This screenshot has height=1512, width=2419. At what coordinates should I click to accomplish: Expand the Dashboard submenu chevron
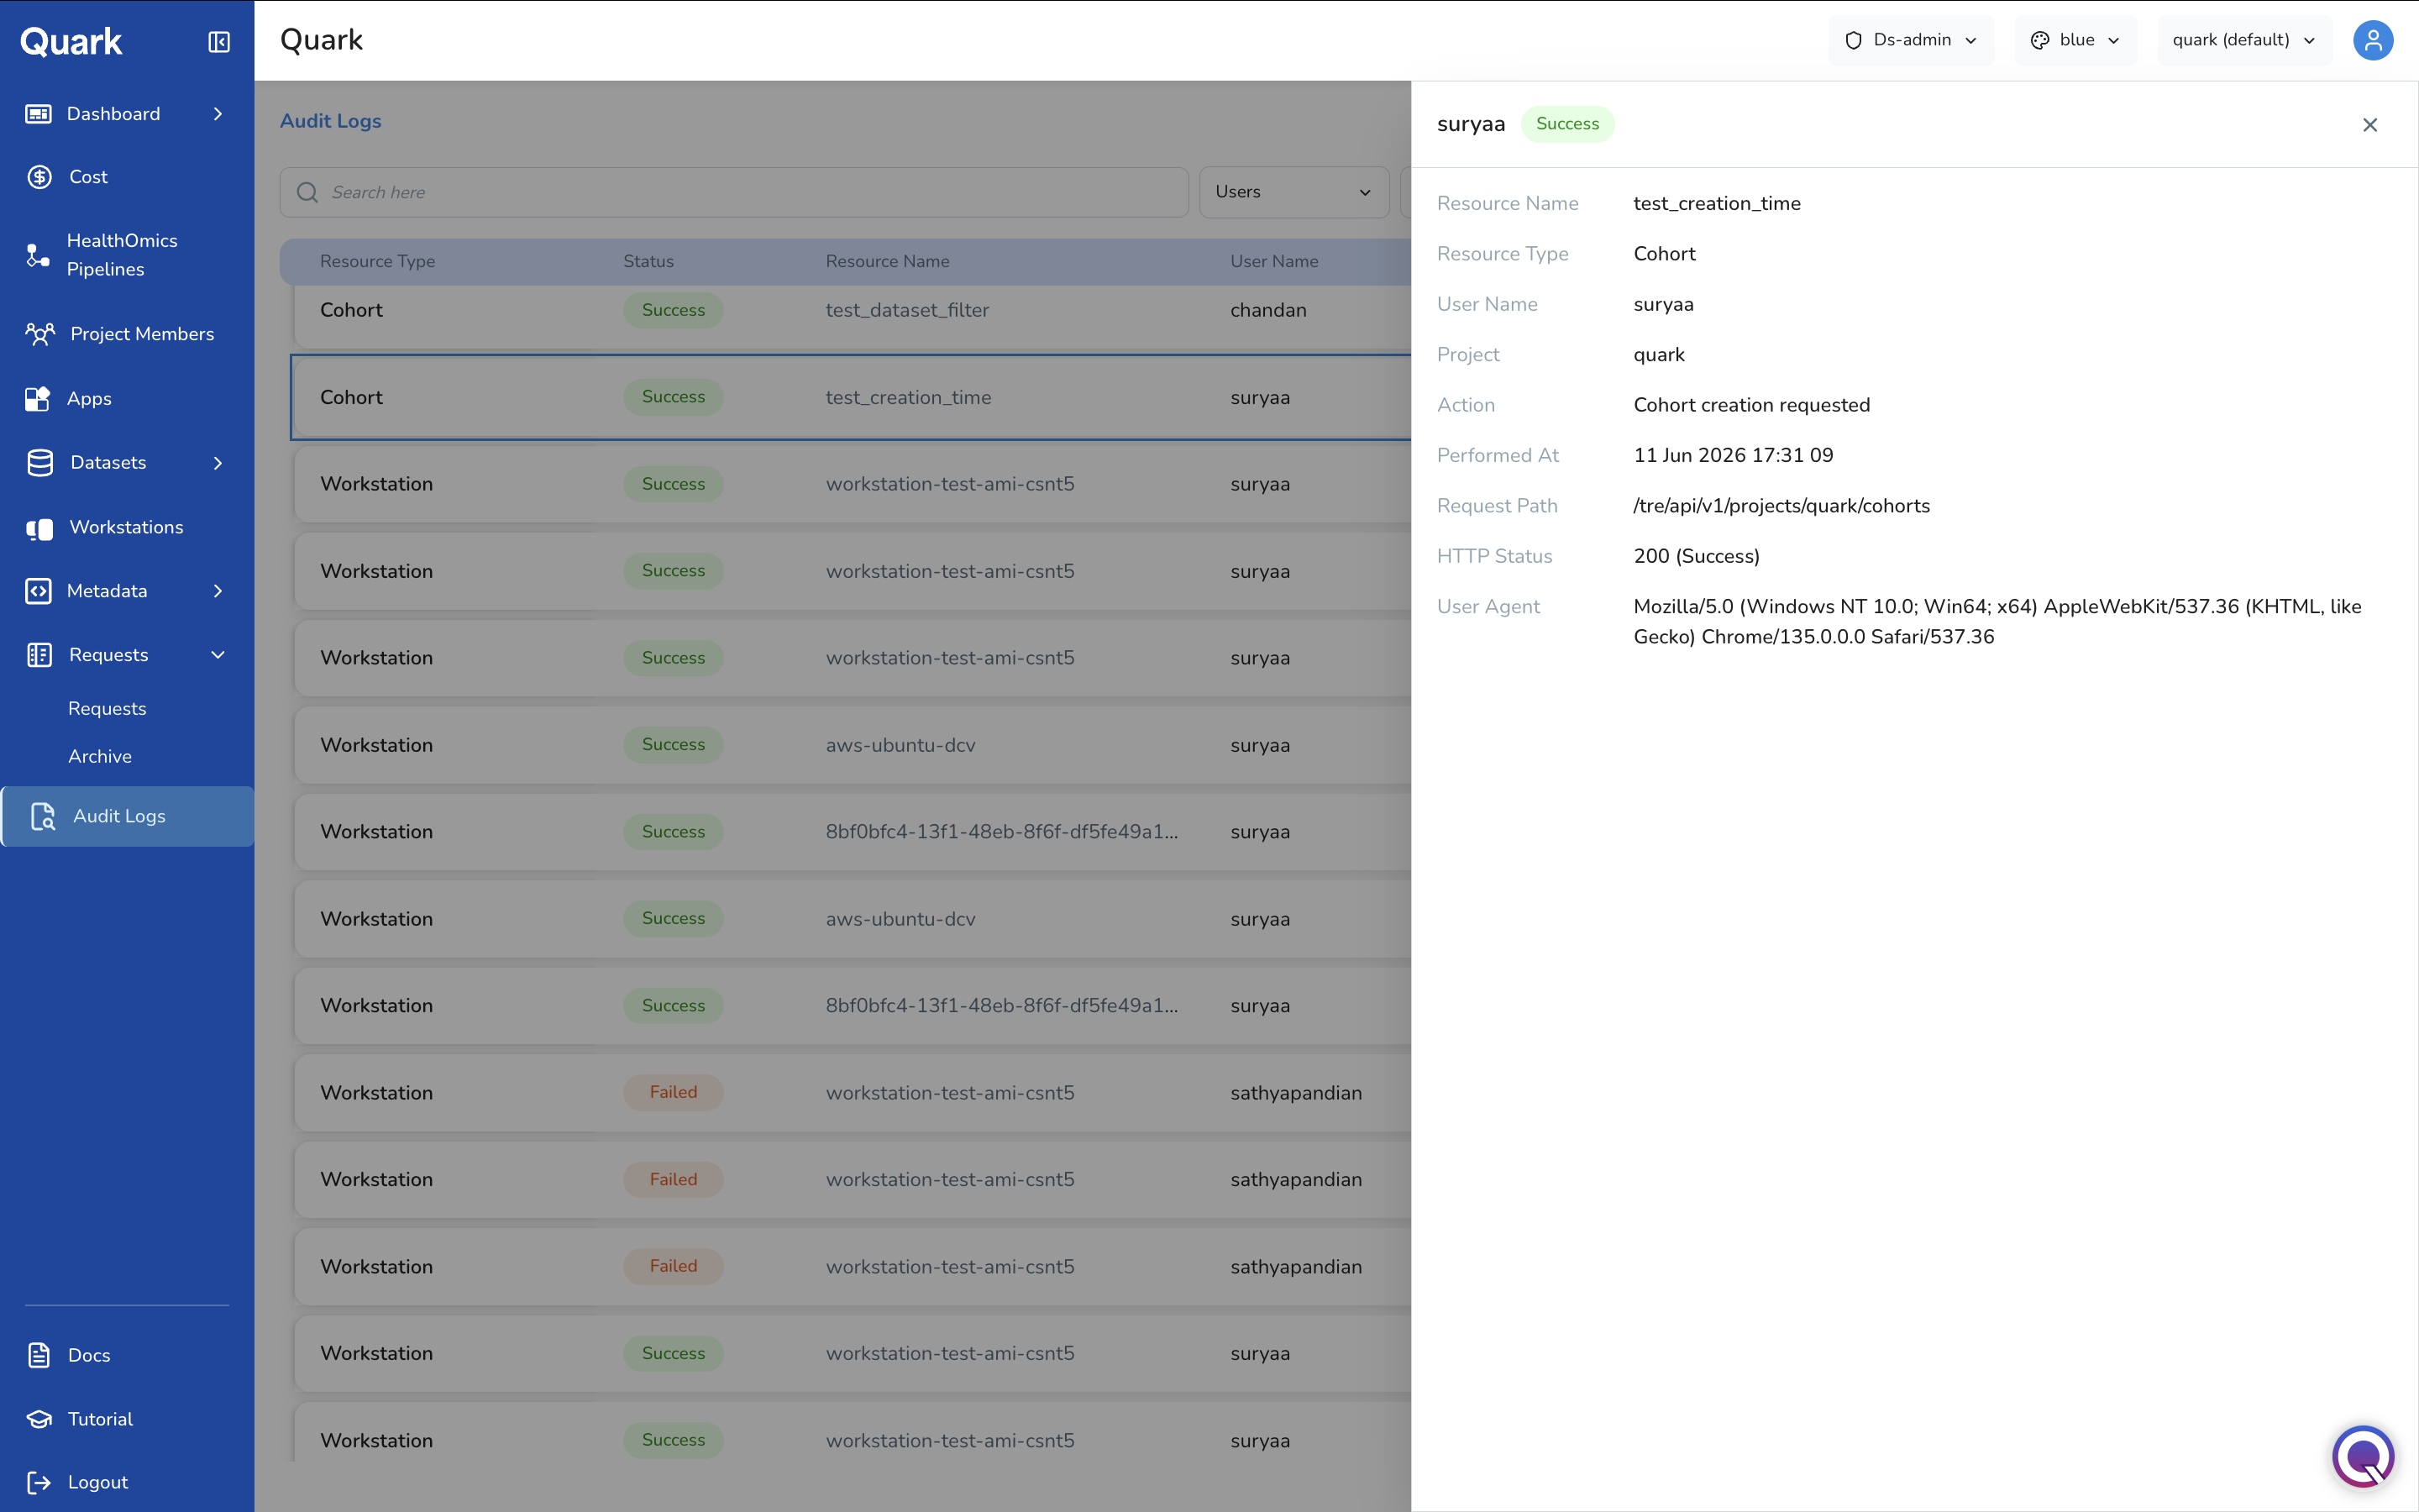pos(218,114)
